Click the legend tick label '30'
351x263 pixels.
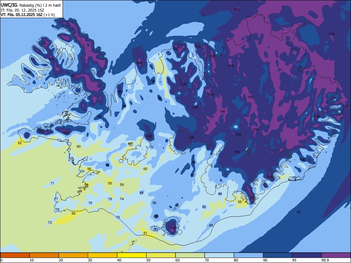tap(90, 260)
